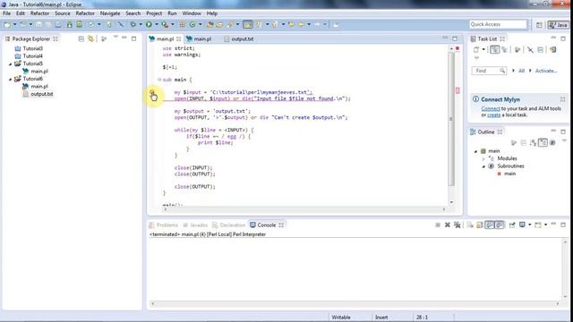Click the Task List Find field
573x322 pixels.
(x=489, y=71)
